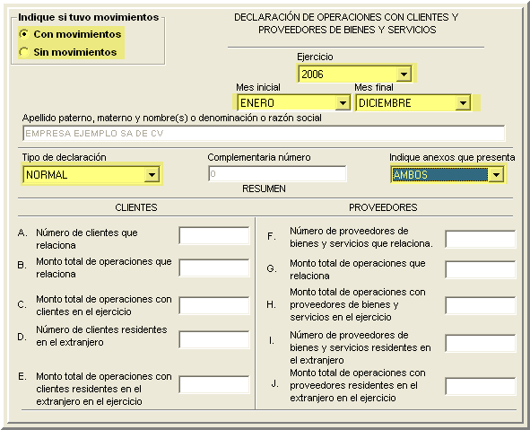The image size is (530, 430).
Task: Click field D clientes residentes en extranjero
Action: (x=214, y=339)
